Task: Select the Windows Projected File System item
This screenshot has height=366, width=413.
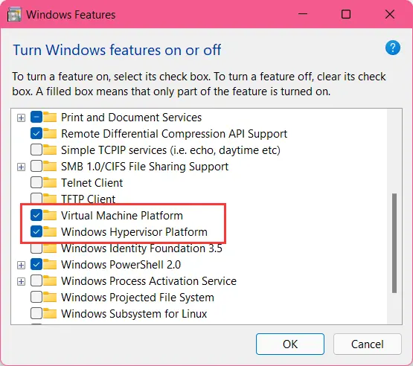Action: (x=138, y=298)
